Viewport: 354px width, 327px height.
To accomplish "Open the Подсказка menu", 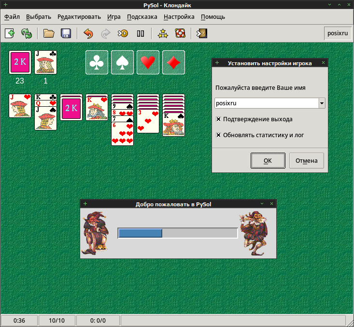I will coord(142,17).
